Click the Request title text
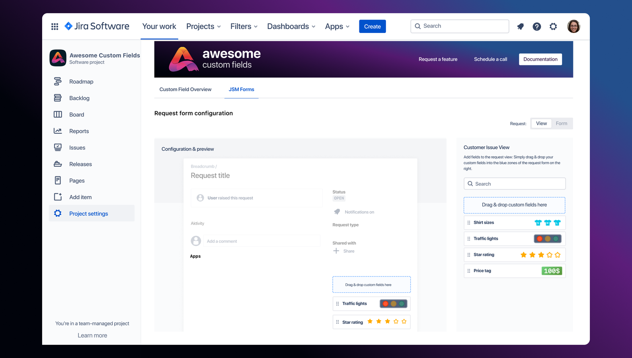Viewport: 632px width, 358px height. point(210,175)
